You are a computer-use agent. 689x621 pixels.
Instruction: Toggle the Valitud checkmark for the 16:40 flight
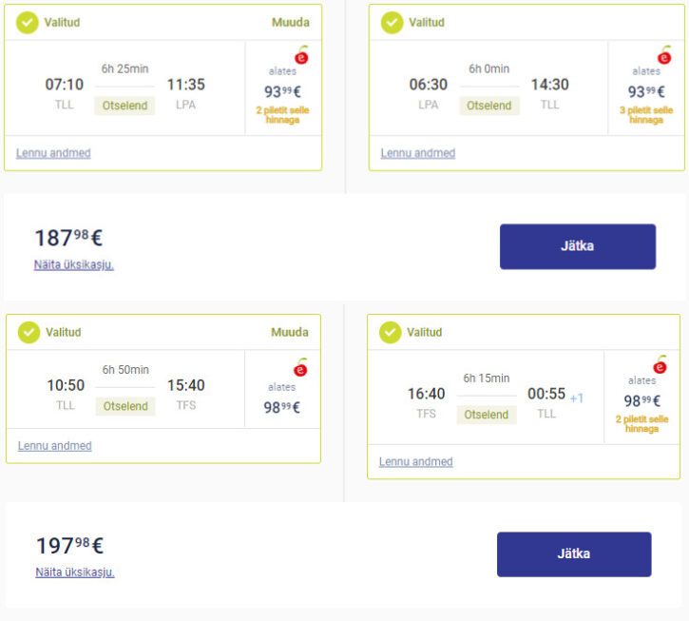(x=391, y=332)
